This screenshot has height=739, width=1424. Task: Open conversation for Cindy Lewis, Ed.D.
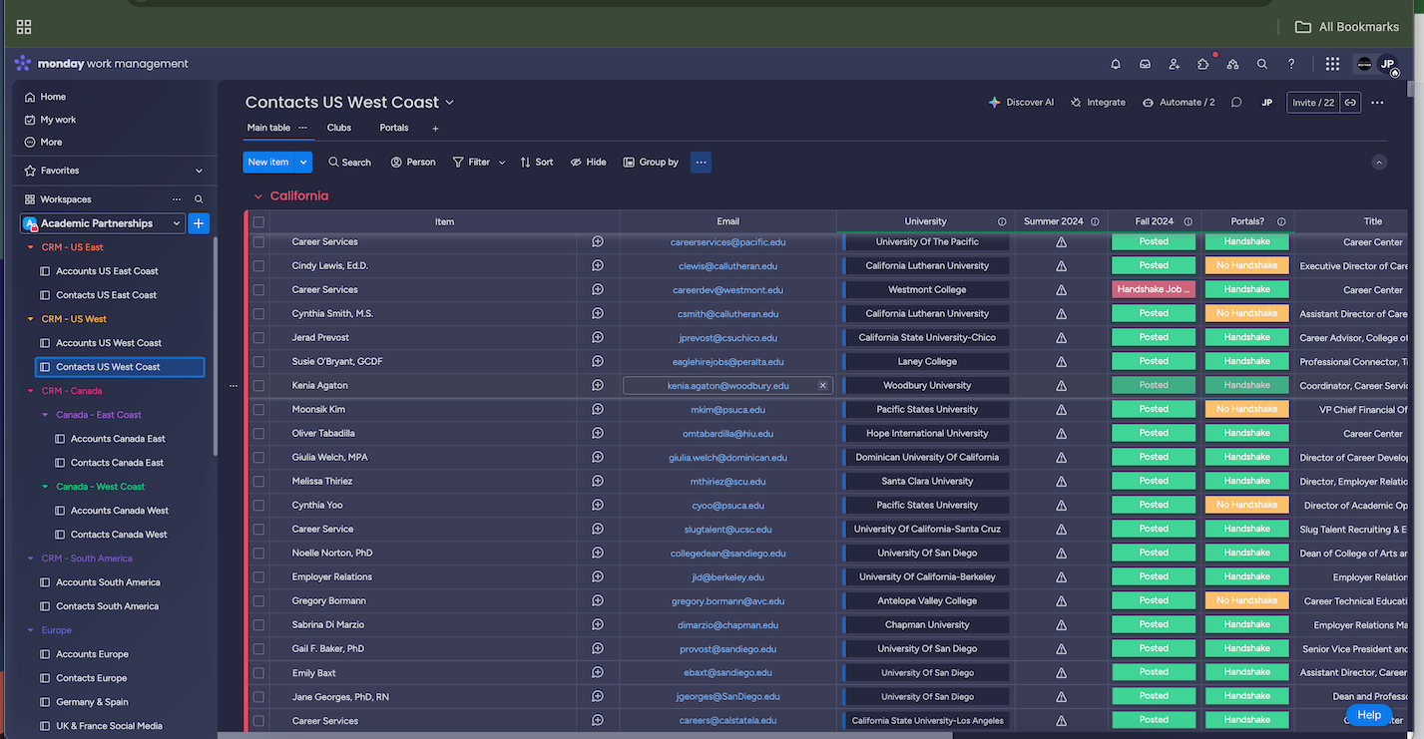point(598,266)
